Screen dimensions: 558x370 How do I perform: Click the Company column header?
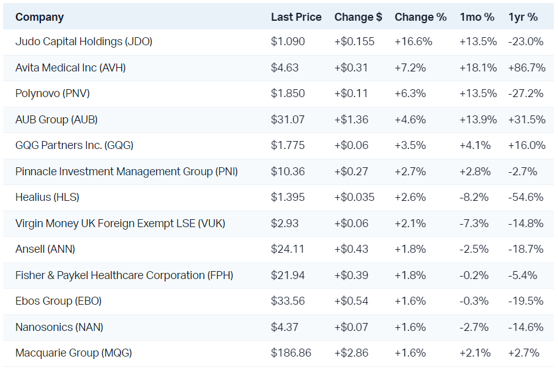click(40, 17)
